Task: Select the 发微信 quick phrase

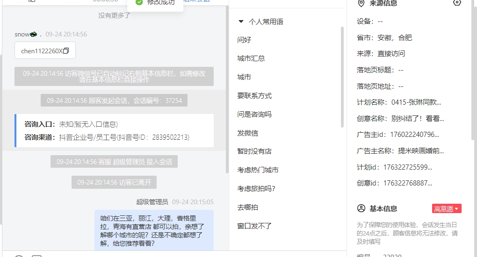Action: [x=248, y=133]
